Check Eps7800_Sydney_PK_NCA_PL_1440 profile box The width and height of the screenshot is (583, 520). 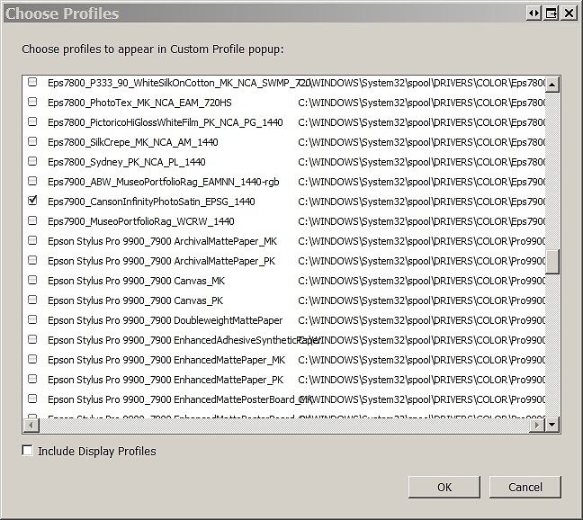32,161
